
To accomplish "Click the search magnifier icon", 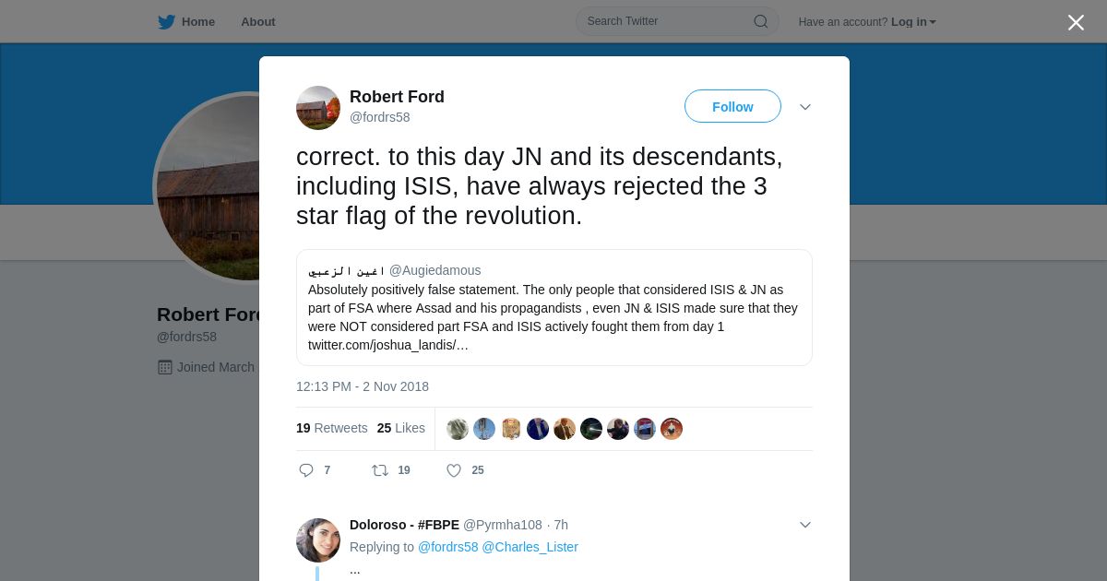I will 761,21.
